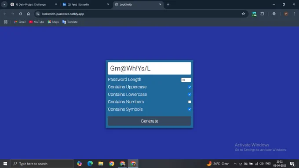Close the JS Daily Project Challenge tab
Viewport: 299px width, 168px height.
pyautogui.click(x=56, y=4)
